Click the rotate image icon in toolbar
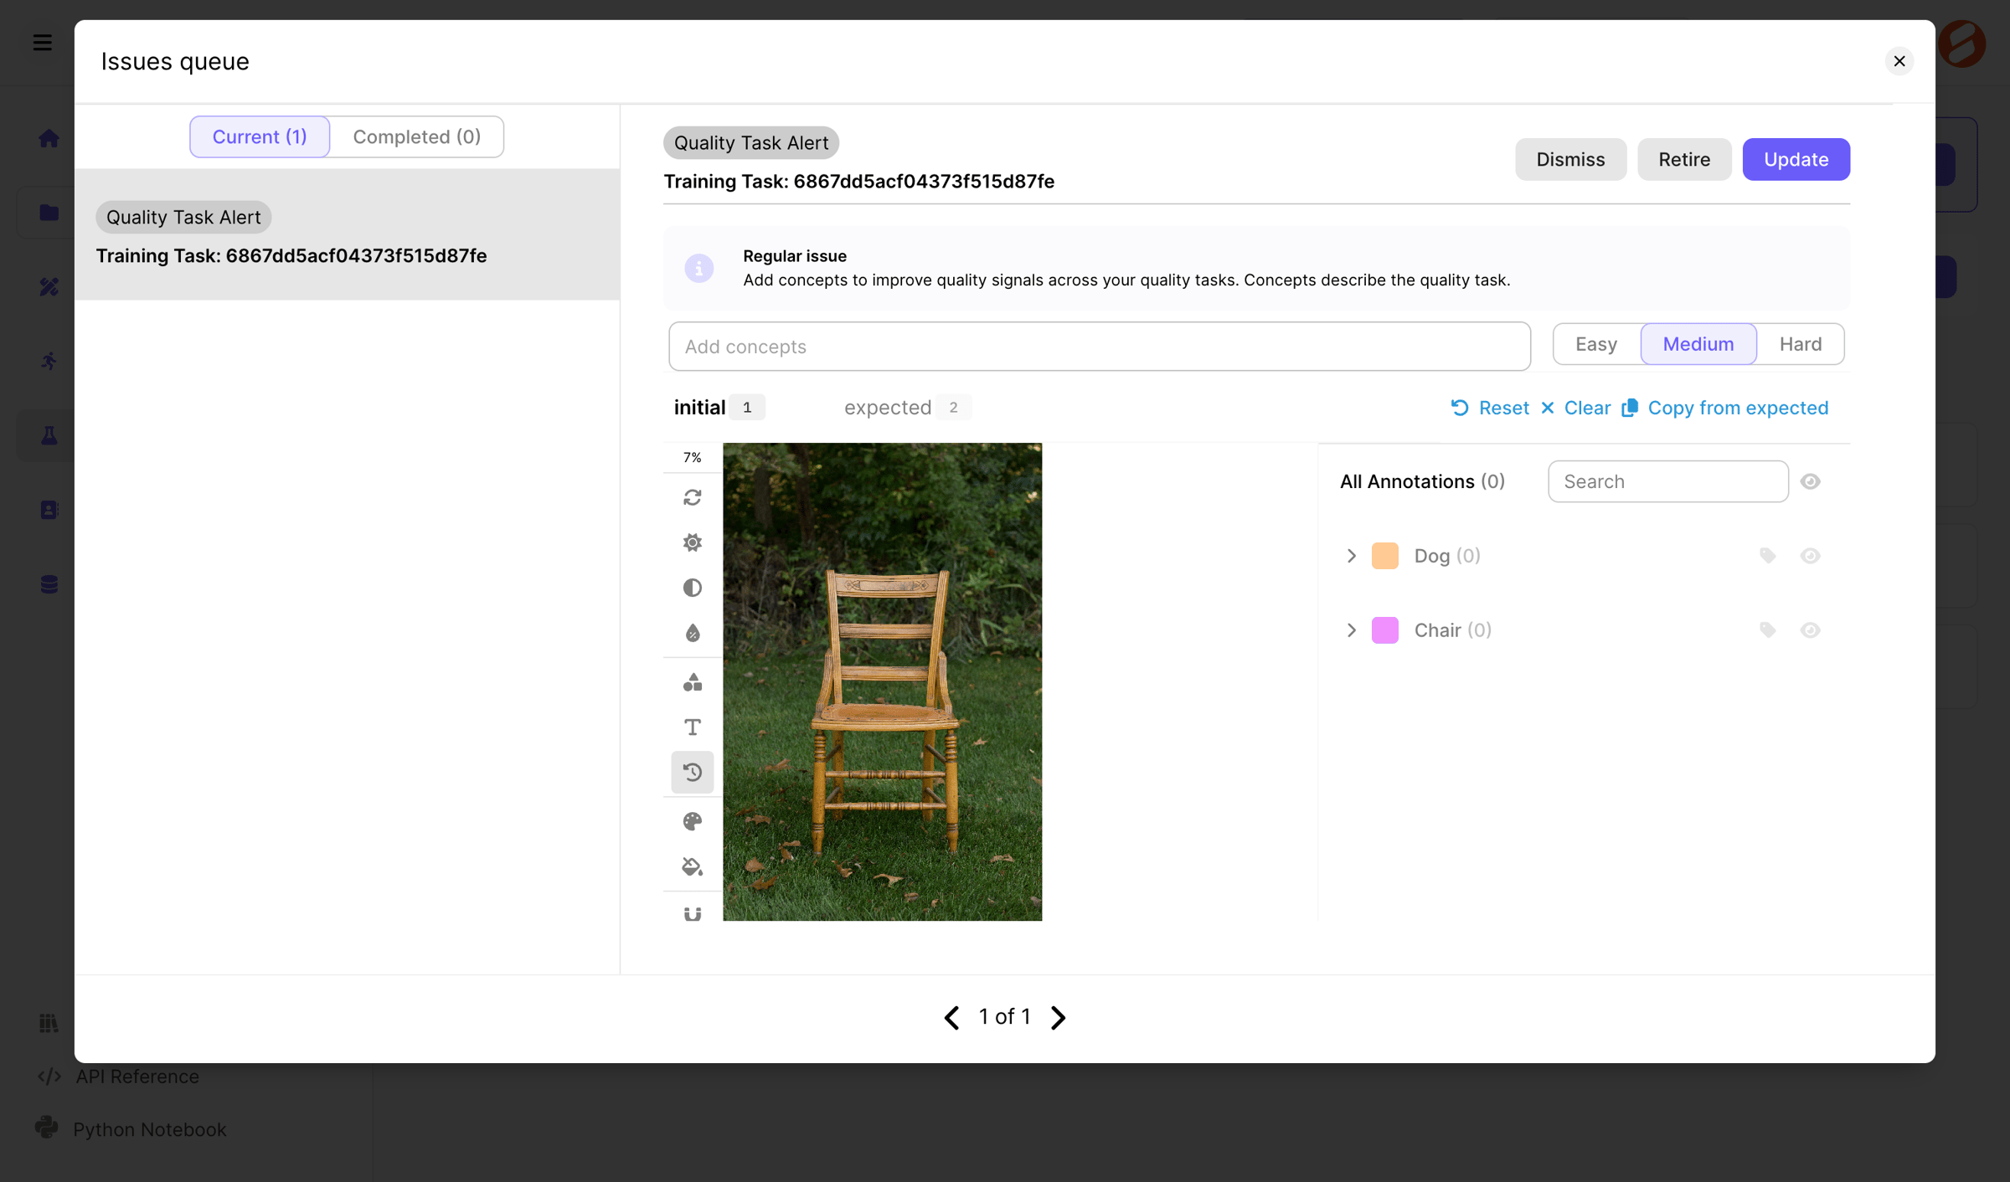Screen dimensions: 2010x1182 [692, 498]
